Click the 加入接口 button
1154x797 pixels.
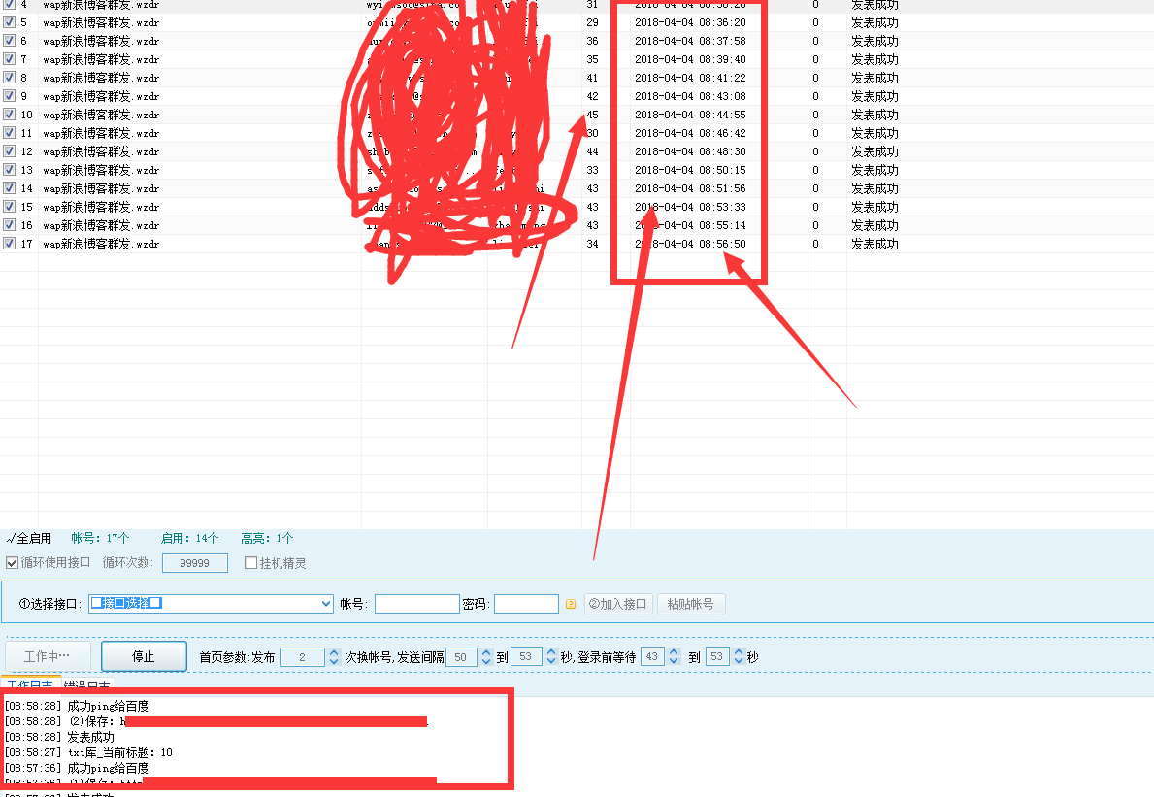(x=618, y=604)
